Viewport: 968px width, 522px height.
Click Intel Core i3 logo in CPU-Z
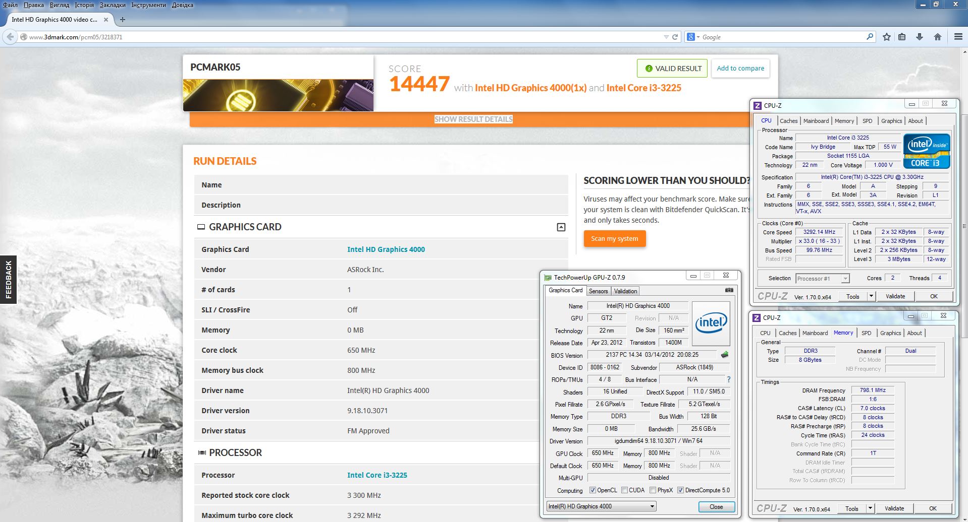(x=927, y=151)
